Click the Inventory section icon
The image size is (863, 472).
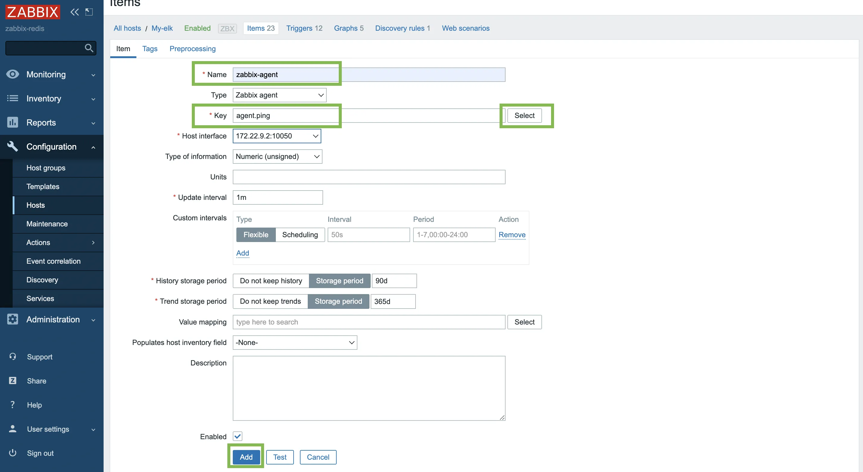(12, 98)
